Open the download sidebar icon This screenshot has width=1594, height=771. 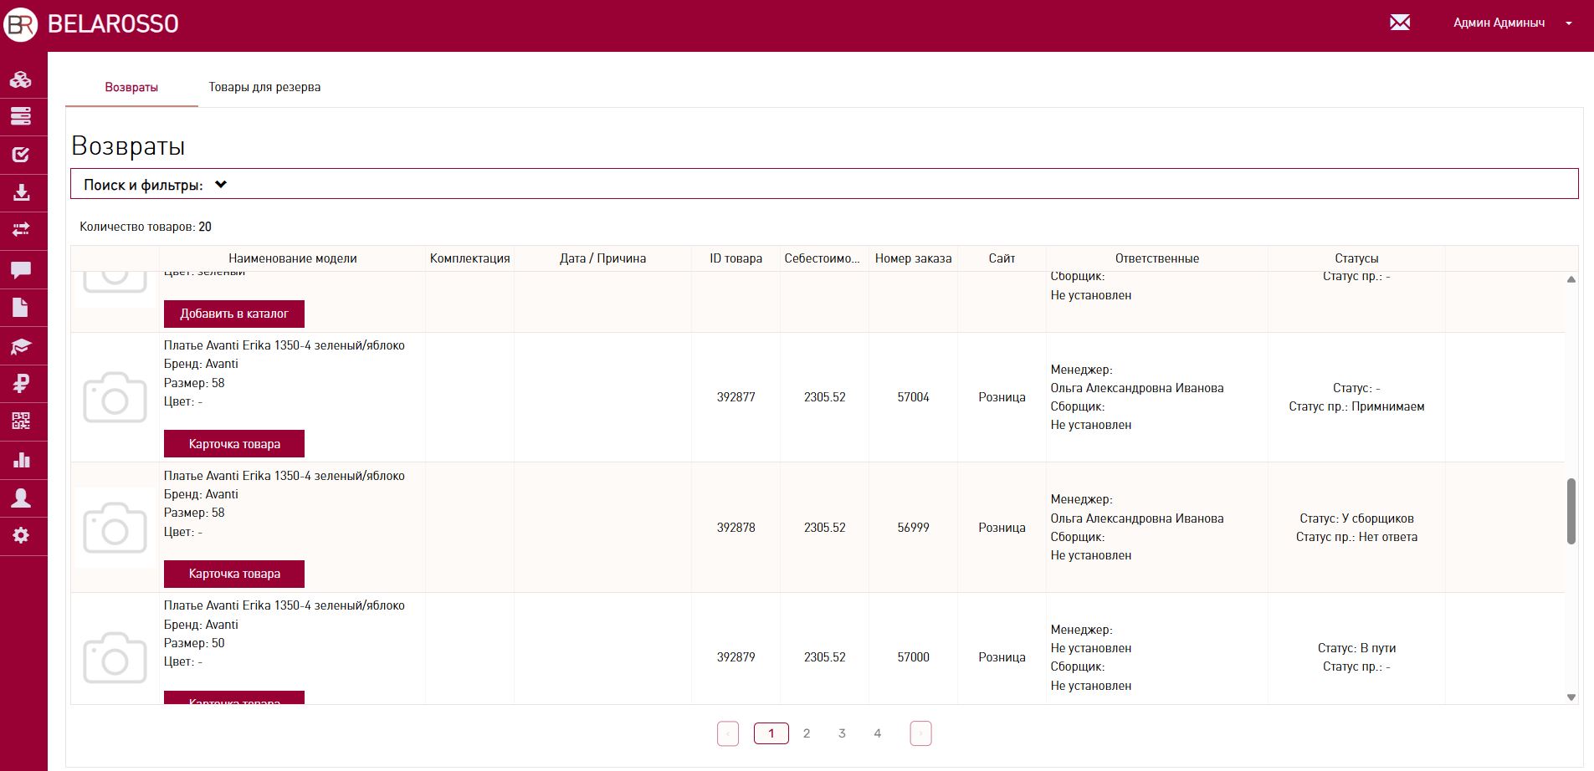[21, 192]
